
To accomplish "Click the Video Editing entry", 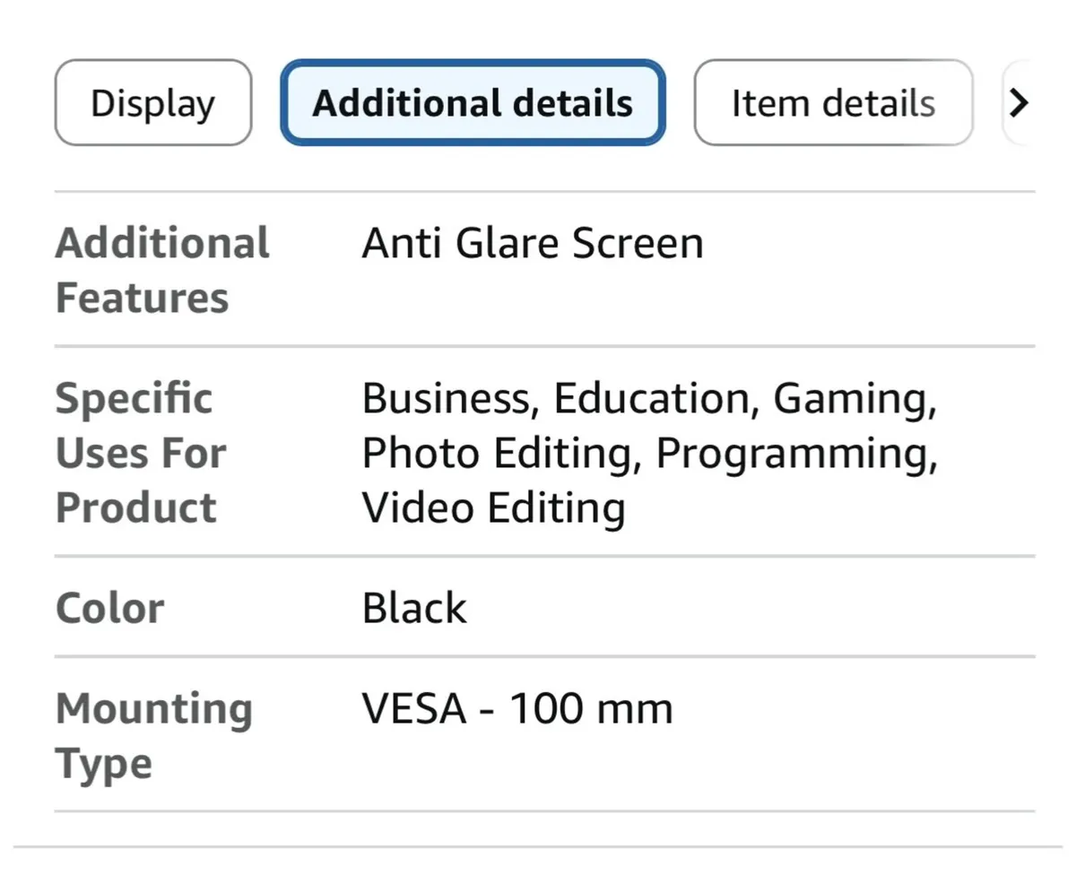I will pyautogui.click(x=492, y=507).
